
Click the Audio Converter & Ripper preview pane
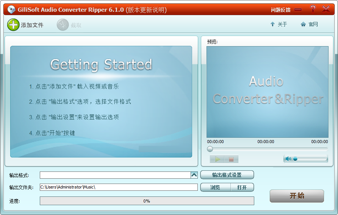tap(268, 92)
